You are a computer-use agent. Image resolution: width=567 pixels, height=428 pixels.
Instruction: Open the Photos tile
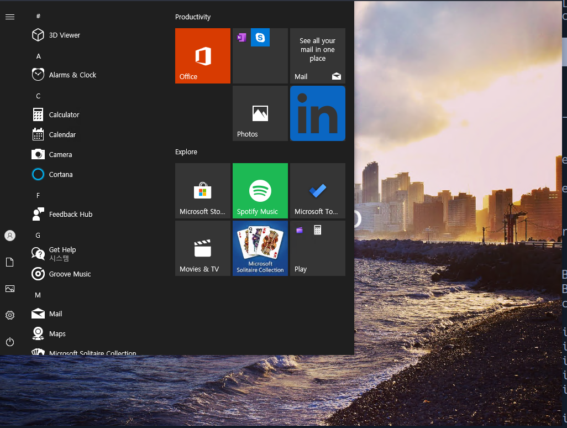click(260, 113)
